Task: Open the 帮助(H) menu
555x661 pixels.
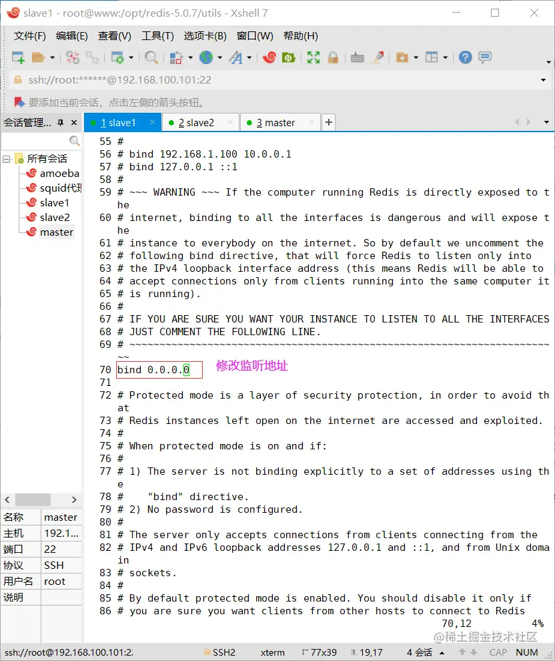Action: point(301,36)
